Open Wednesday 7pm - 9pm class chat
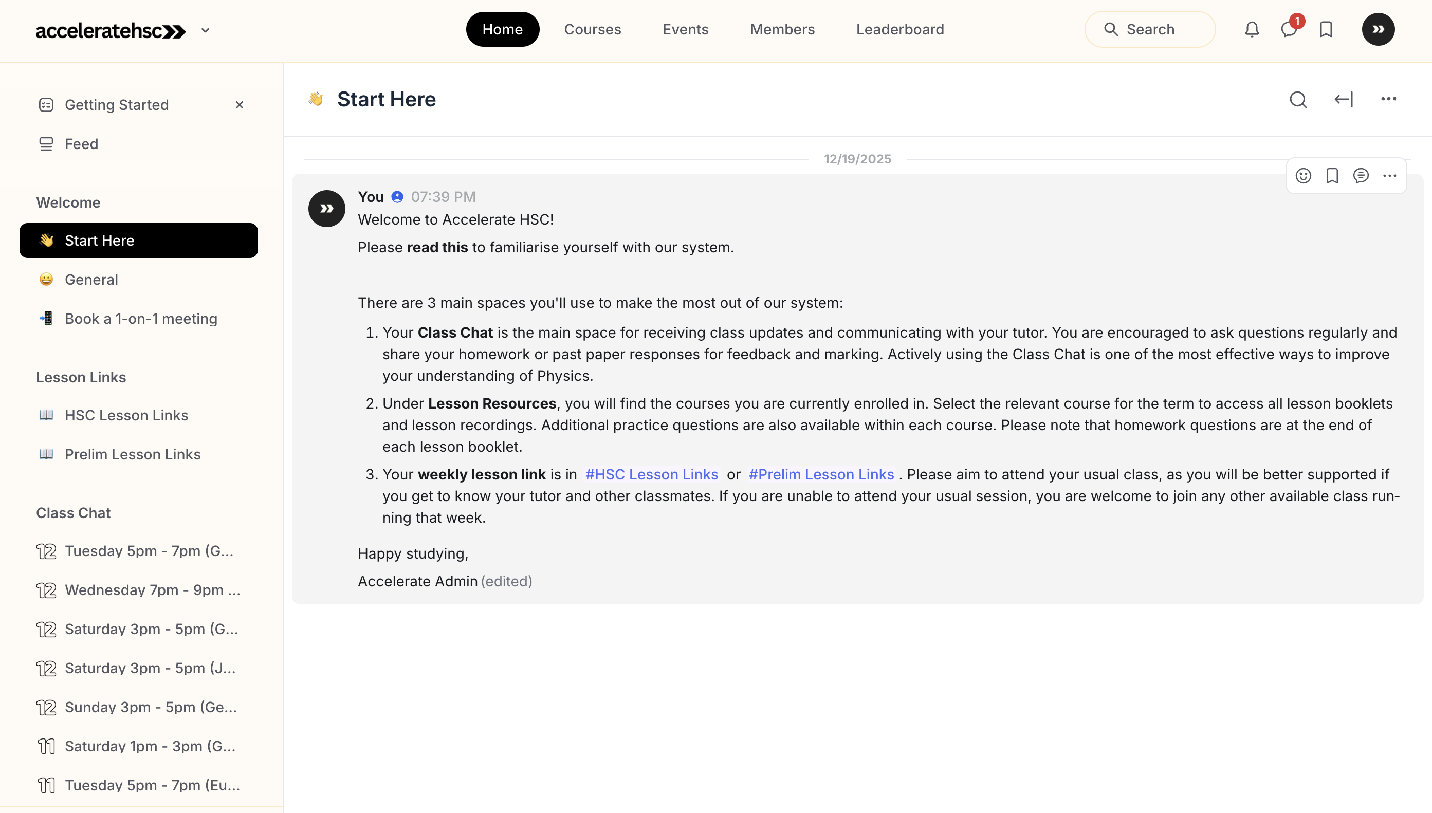 click(x=152, y=589)
